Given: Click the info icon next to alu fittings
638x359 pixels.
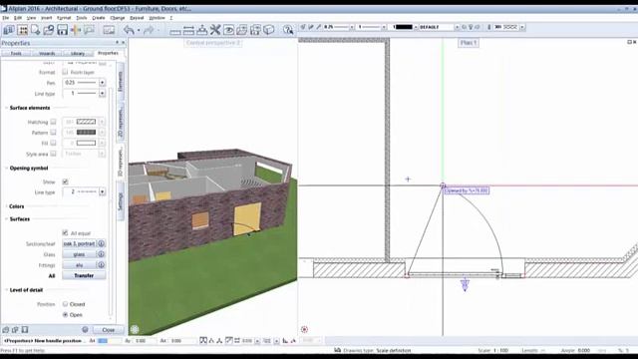Looking at the screenshot, I should 102,264.
